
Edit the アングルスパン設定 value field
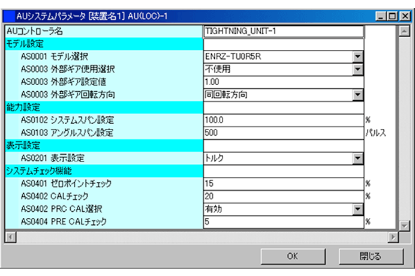click(x=284, y=133)
